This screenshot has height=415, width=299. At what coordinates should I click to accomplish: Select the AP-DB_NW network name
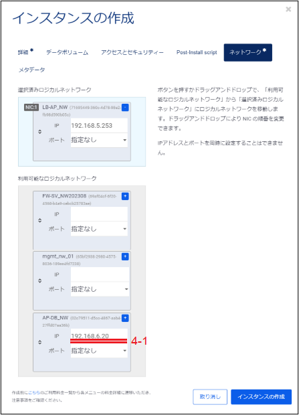pos(55,318)
